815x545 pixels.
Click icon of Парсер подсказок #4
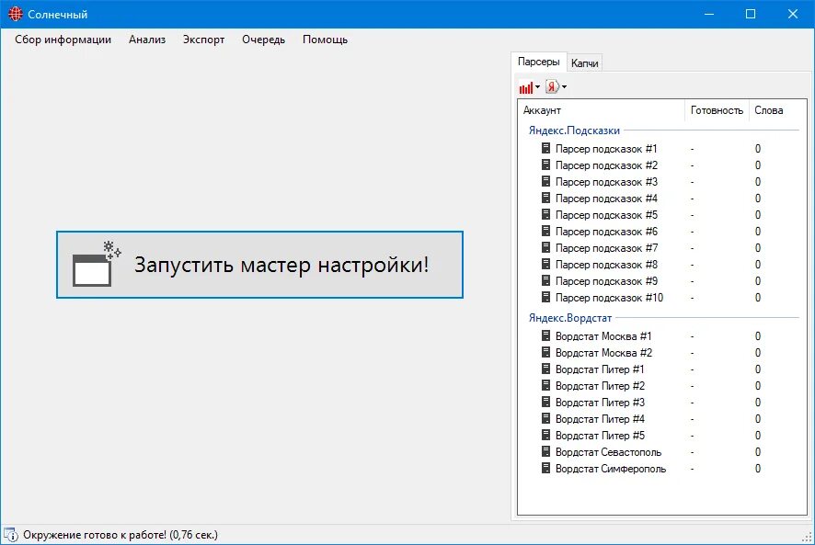pyautogui.click(x=545, y=198)
